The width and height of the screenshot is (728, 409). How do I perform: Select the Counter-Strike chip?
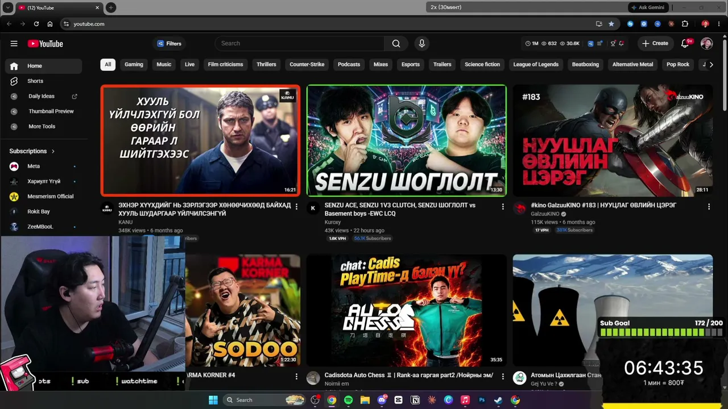coord(307,64)
